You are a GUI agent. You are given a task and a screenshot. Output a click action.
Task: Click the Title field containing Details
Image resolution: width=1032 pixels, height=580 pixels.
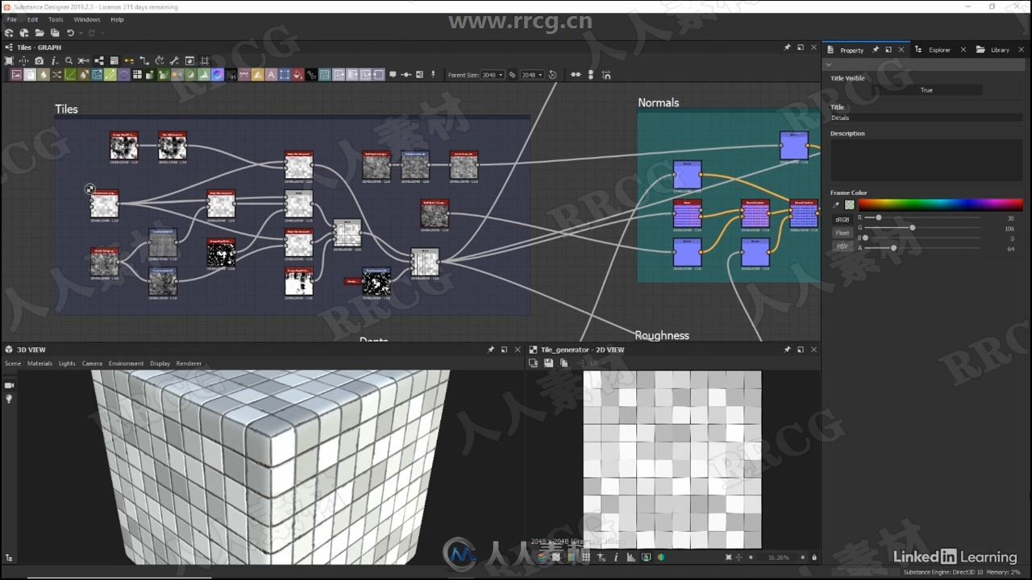(926, 118)
